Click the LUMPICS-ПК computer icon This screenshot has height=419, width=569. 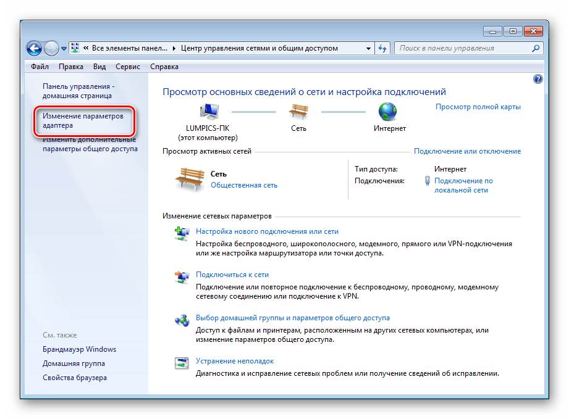point(209,111)
